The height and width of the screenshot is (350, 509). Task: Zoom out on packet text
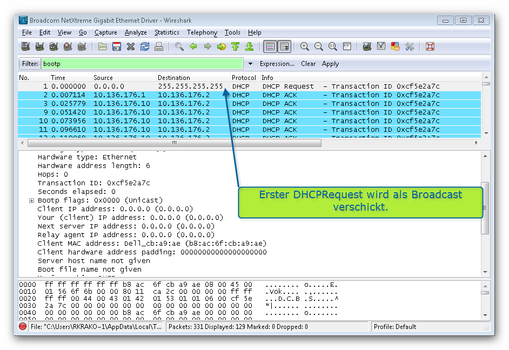point(319,46)
